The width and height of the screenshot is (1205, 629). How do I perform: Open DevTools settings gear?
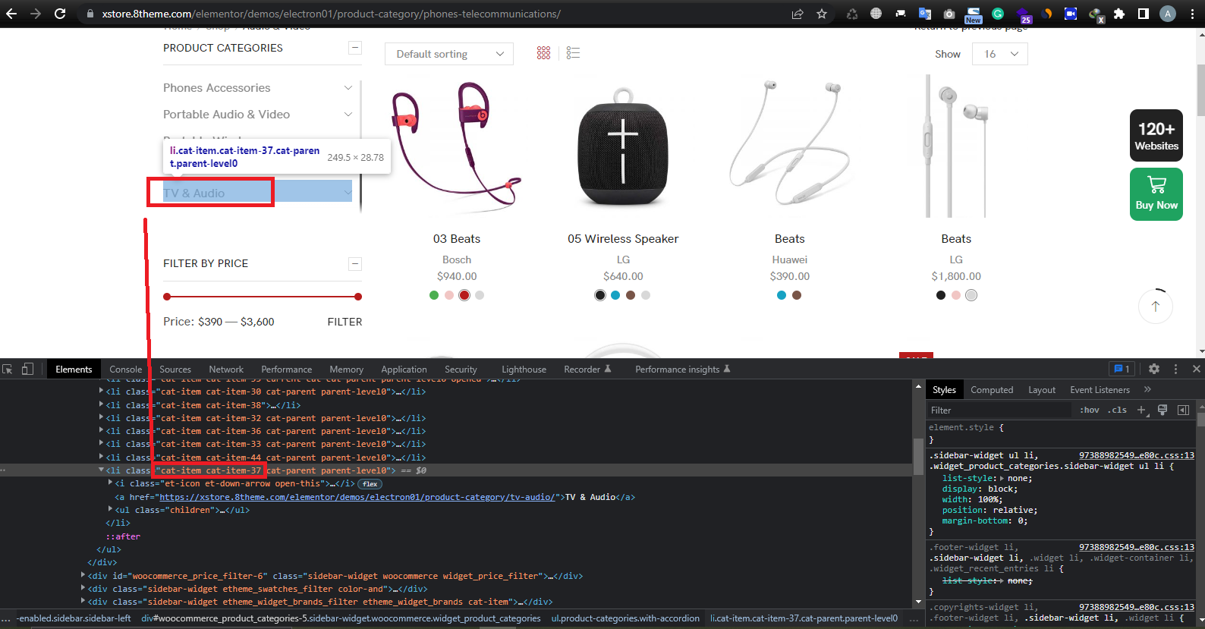point(1154,369)
